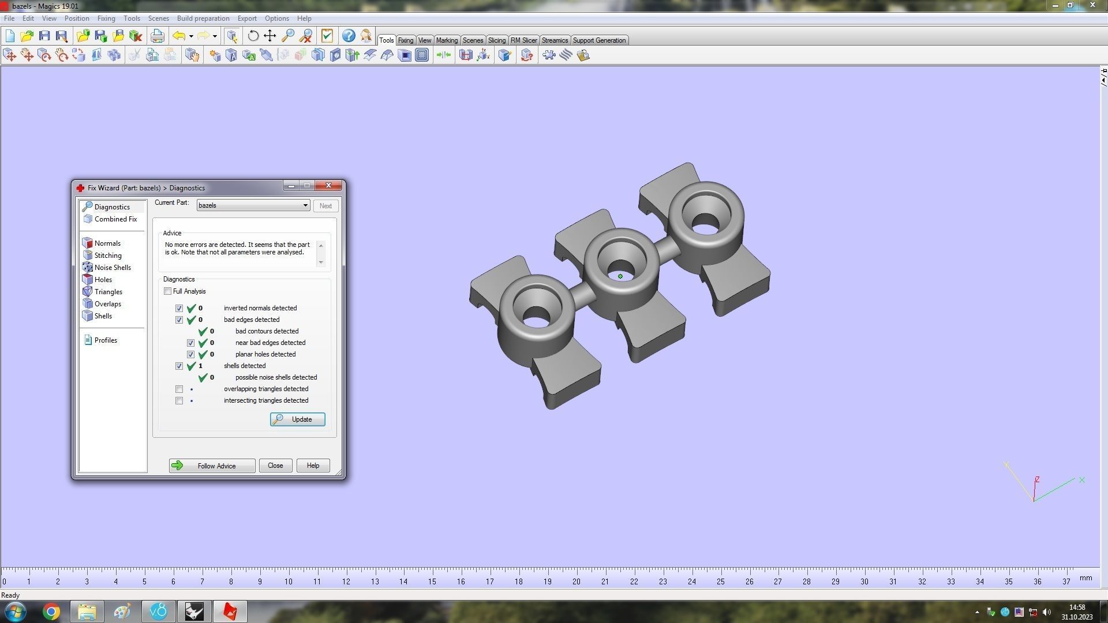The width and height of the screenshot is (1108, 623).
Task: Open the Position menu
Action: pos(77,18)
